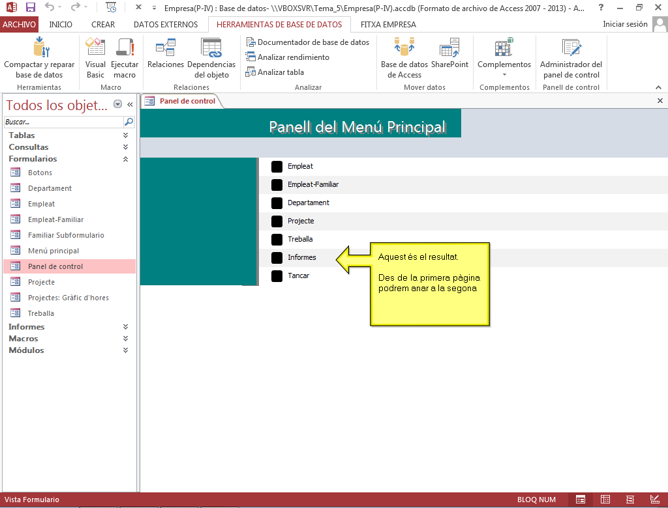The image size is (668, 508).
Task: Open the ARCHIVO tab
Action: point(19,24)
